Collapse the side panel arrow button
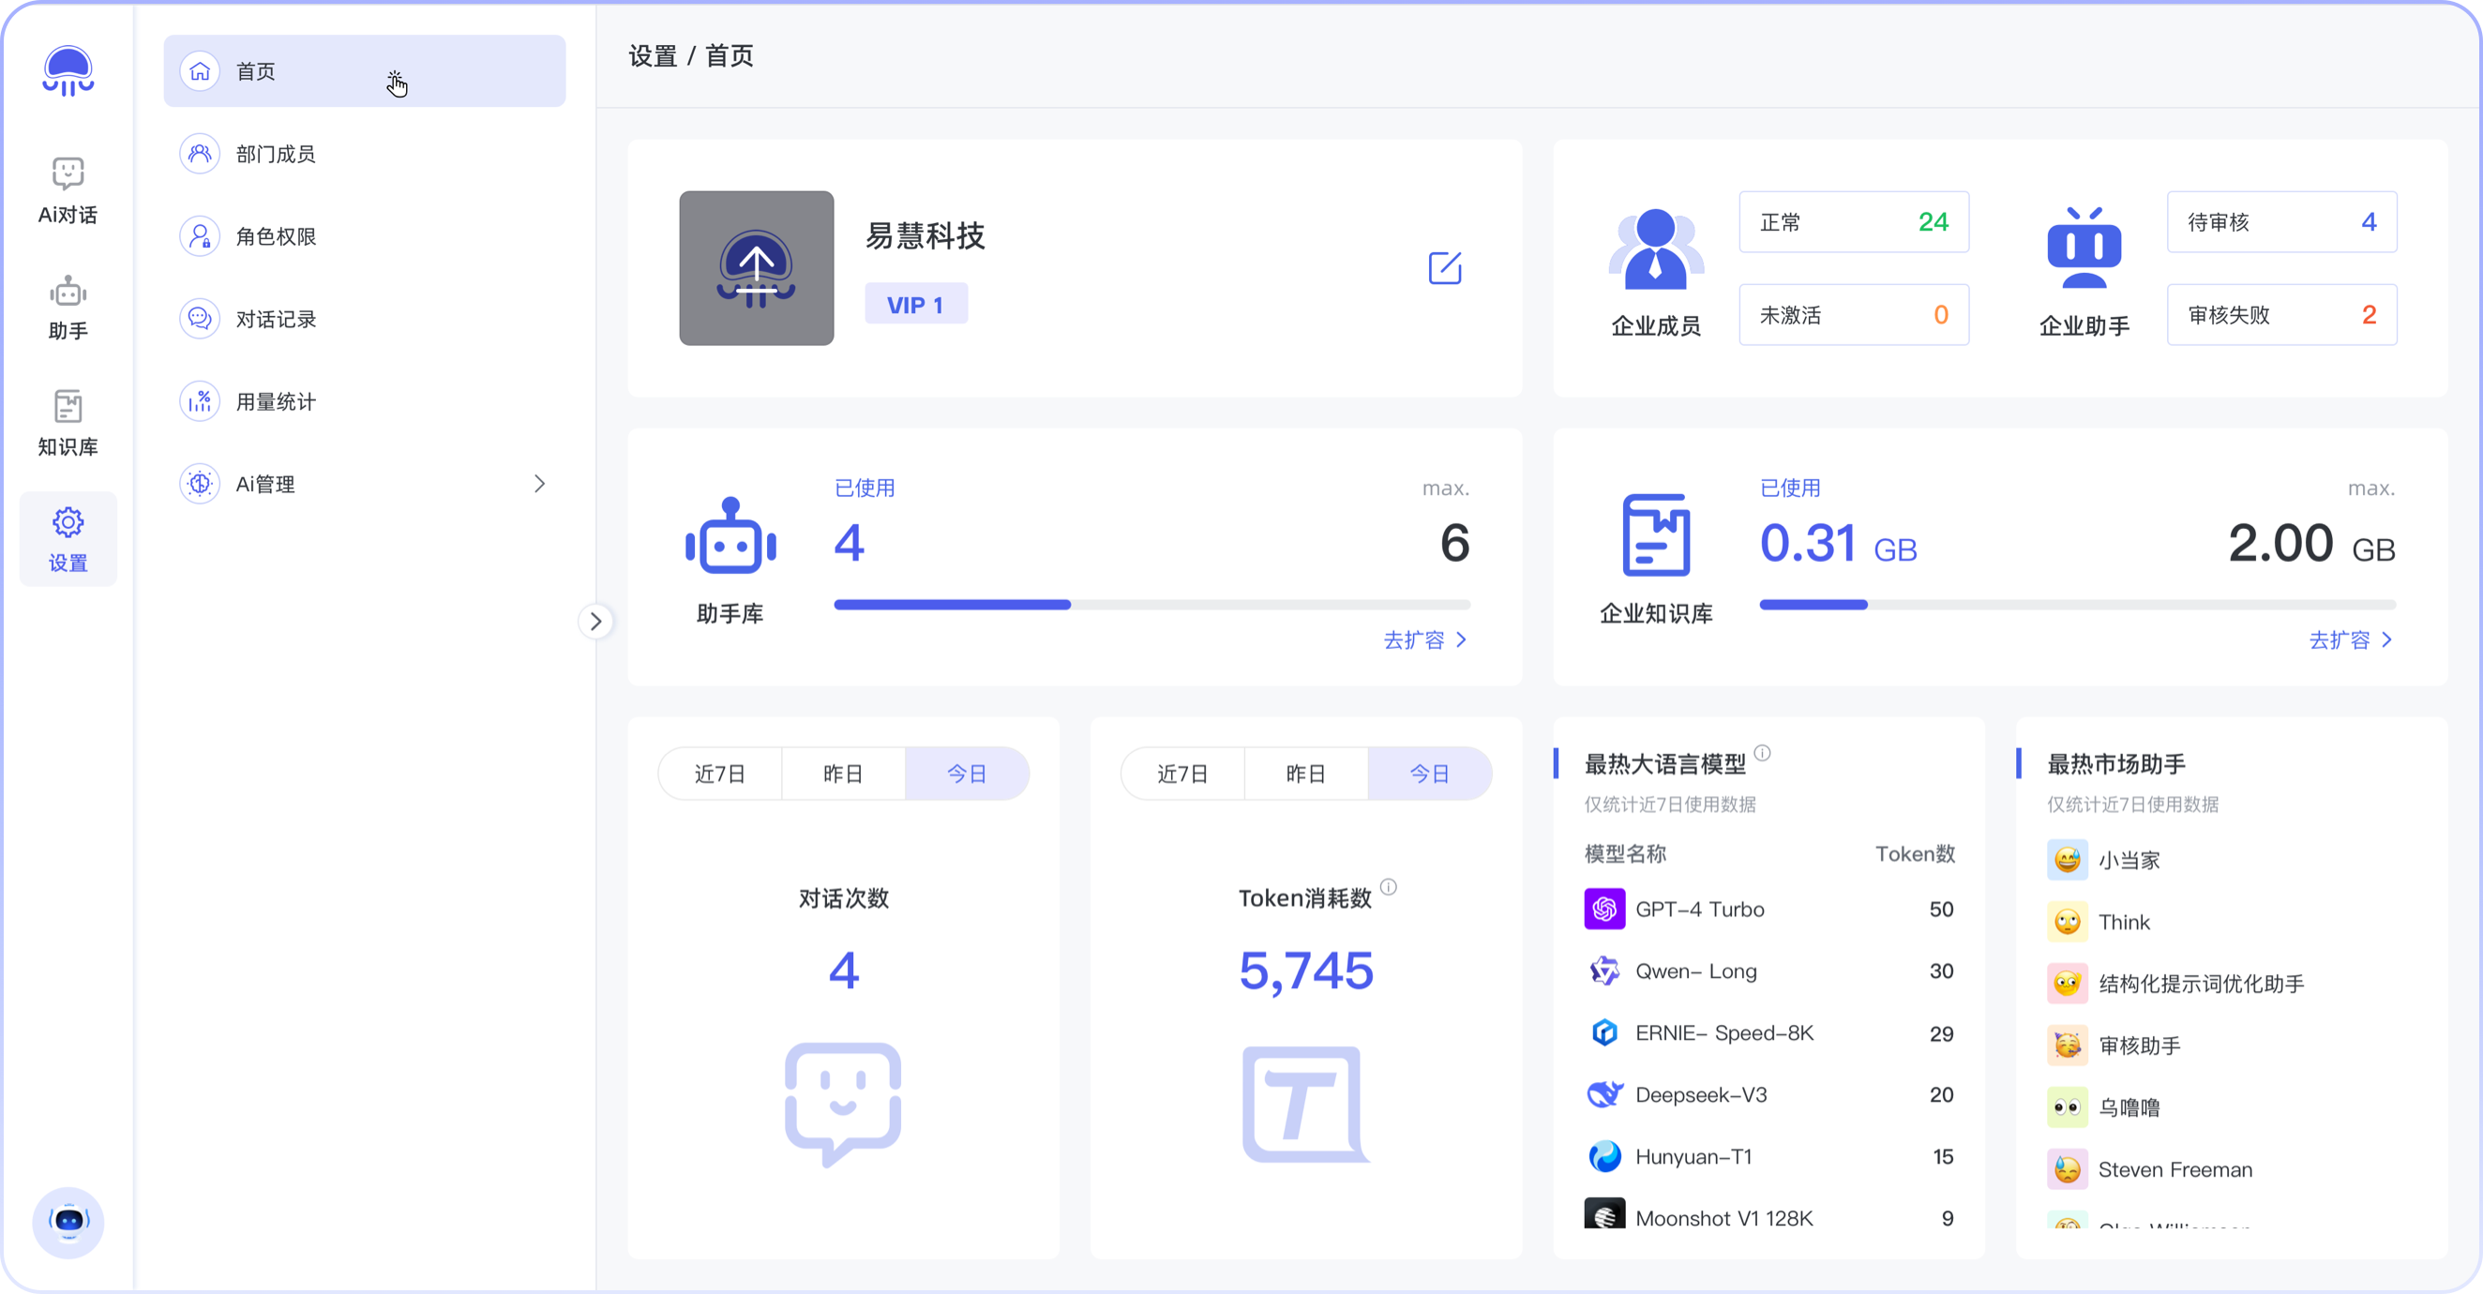Viewport: 2483px width, 1294px height. (x=595, y=621)
